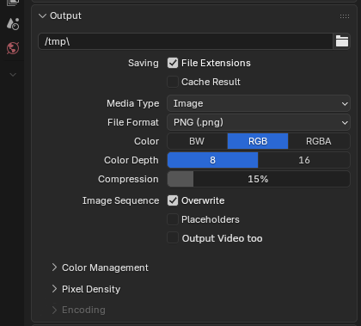Click the down chevron under the tab icons
This screenshot has height=326, width=361.
[13, 75]
